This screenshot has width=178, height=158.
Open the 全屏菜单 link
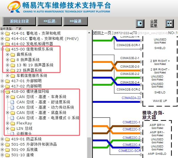(x=154, y=23)
